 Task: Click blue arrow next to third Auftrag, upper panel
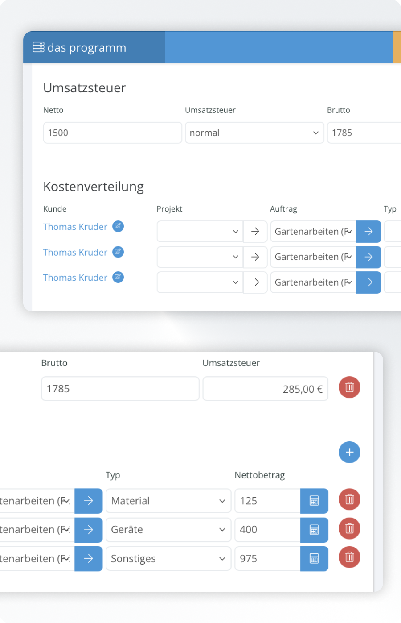point(369,282)
